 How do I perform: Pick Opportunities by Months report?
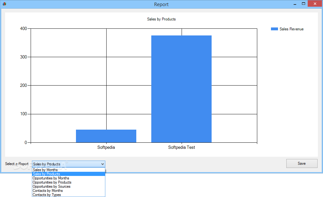click(x=69, y=178)
